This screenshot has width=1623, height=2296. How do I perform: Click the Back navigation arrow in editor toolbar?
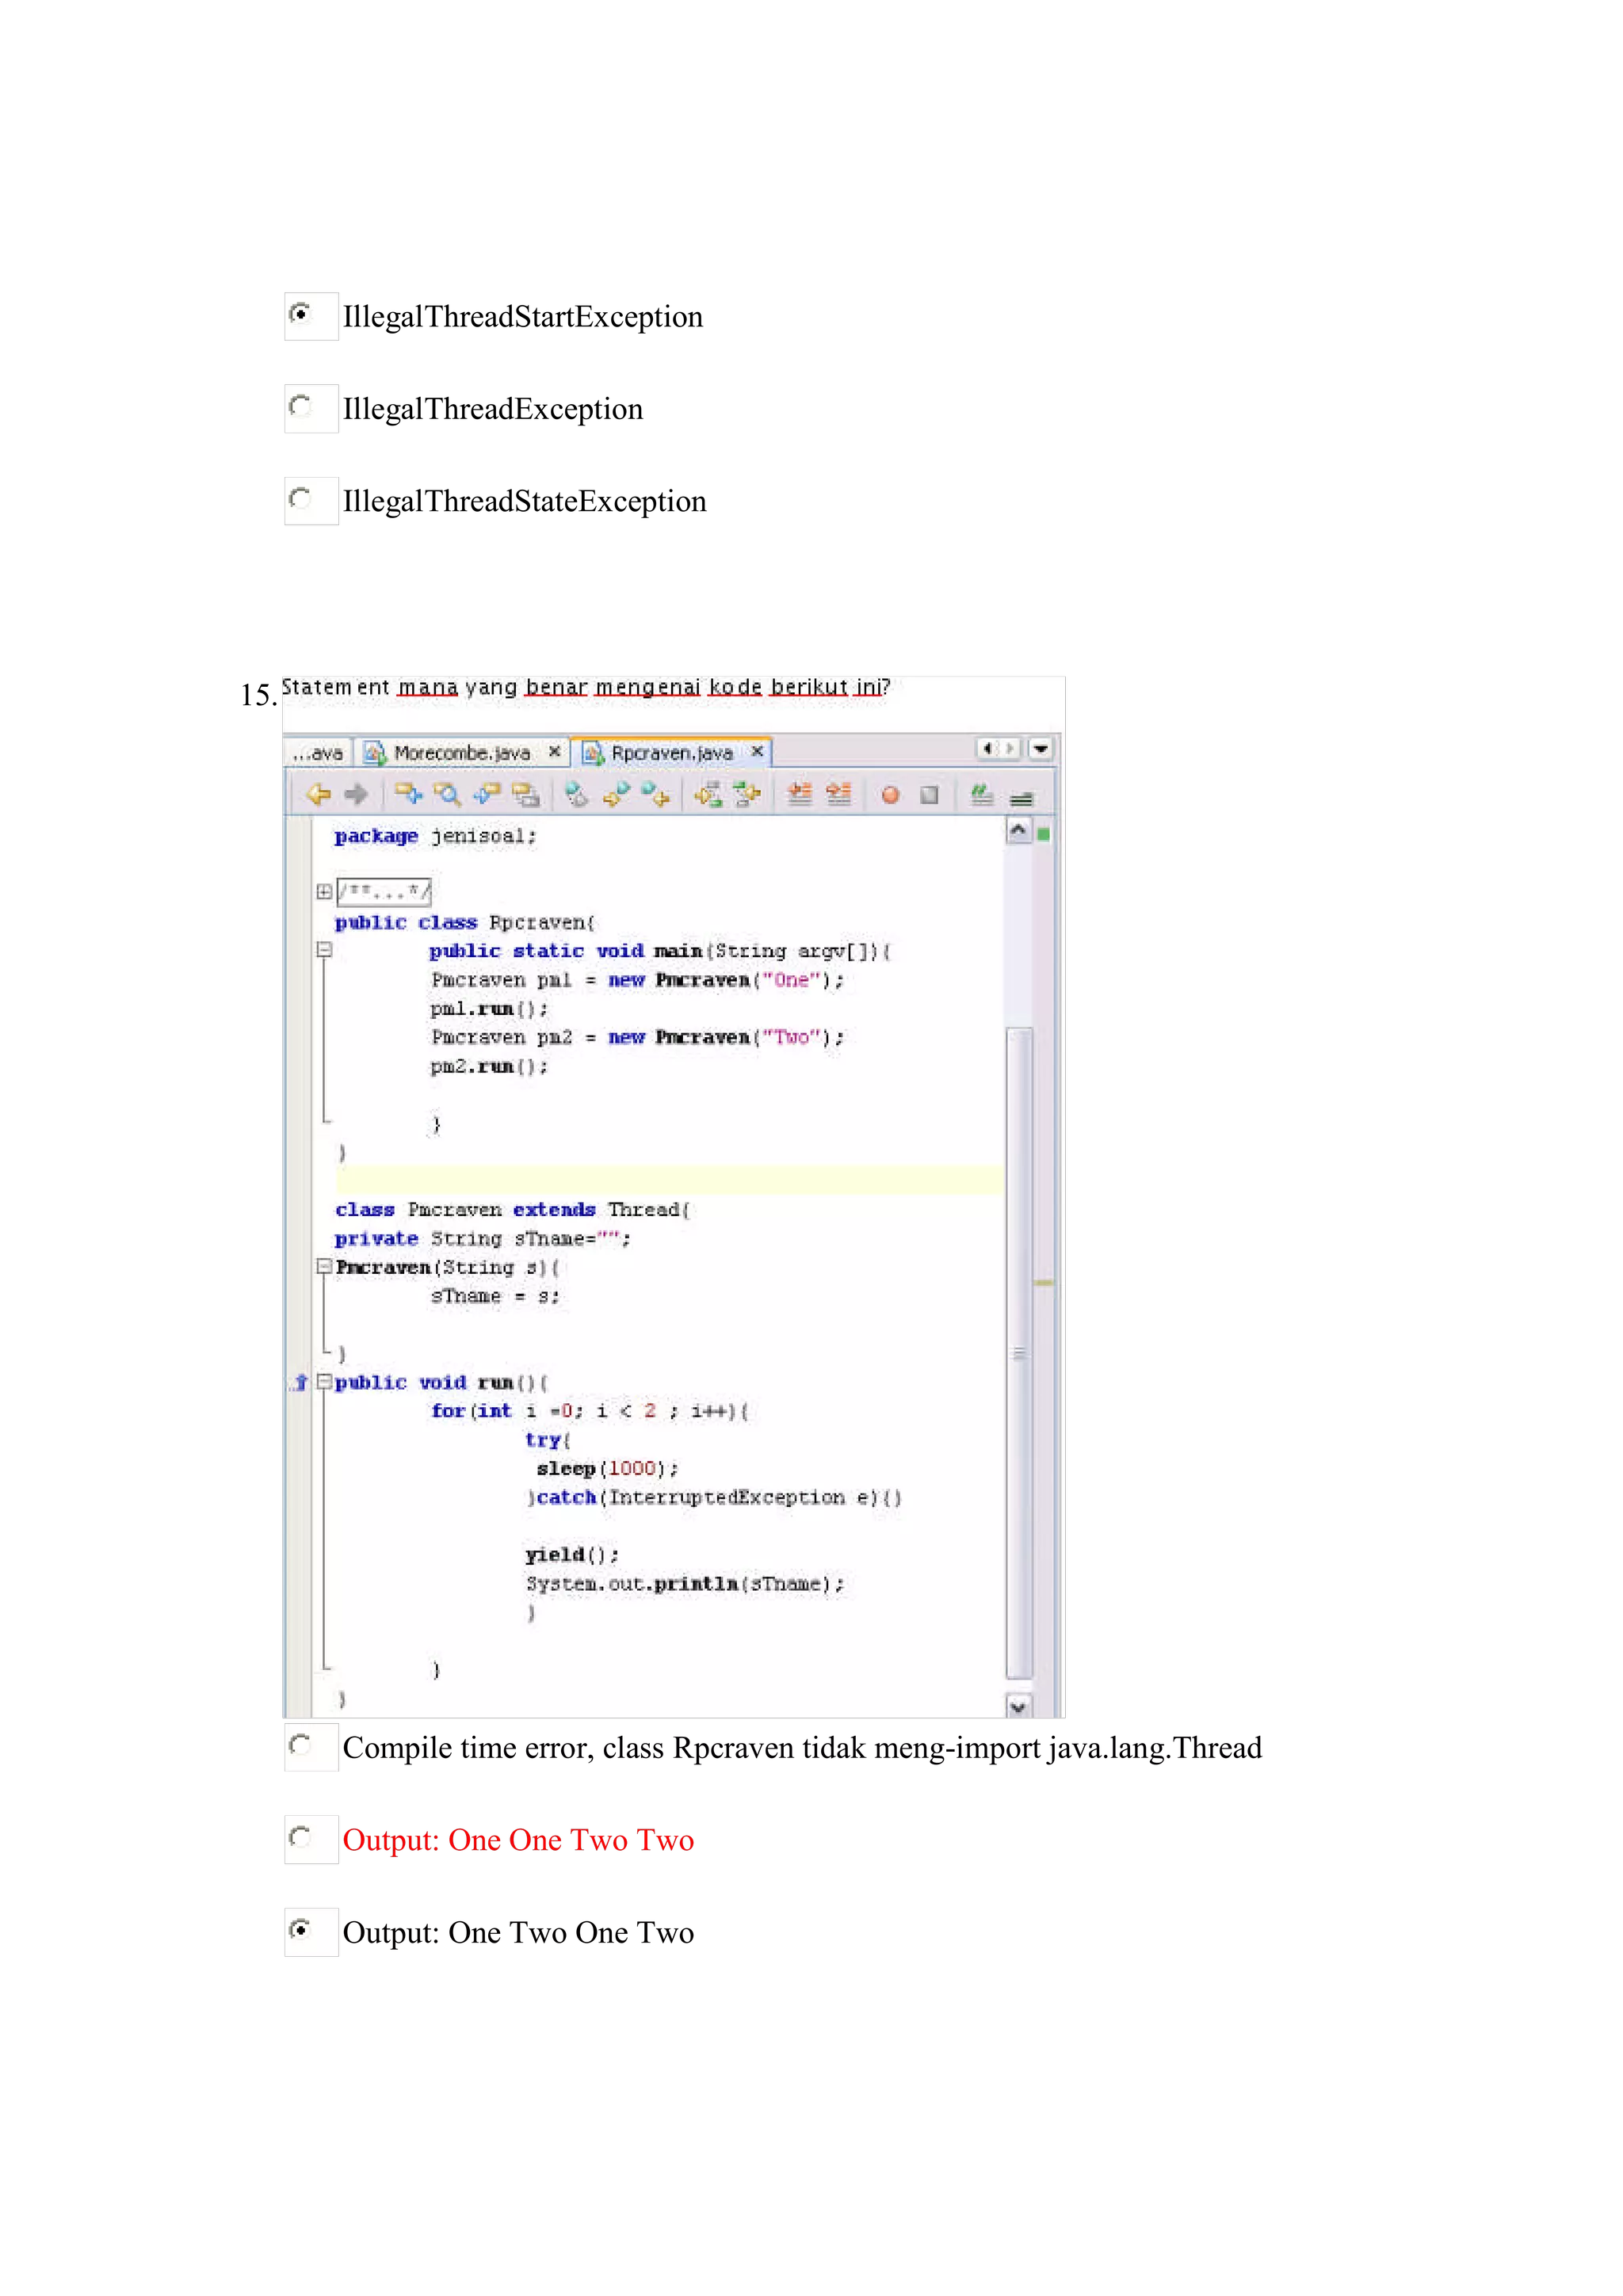pyautogui.click(x=319, y=795)
